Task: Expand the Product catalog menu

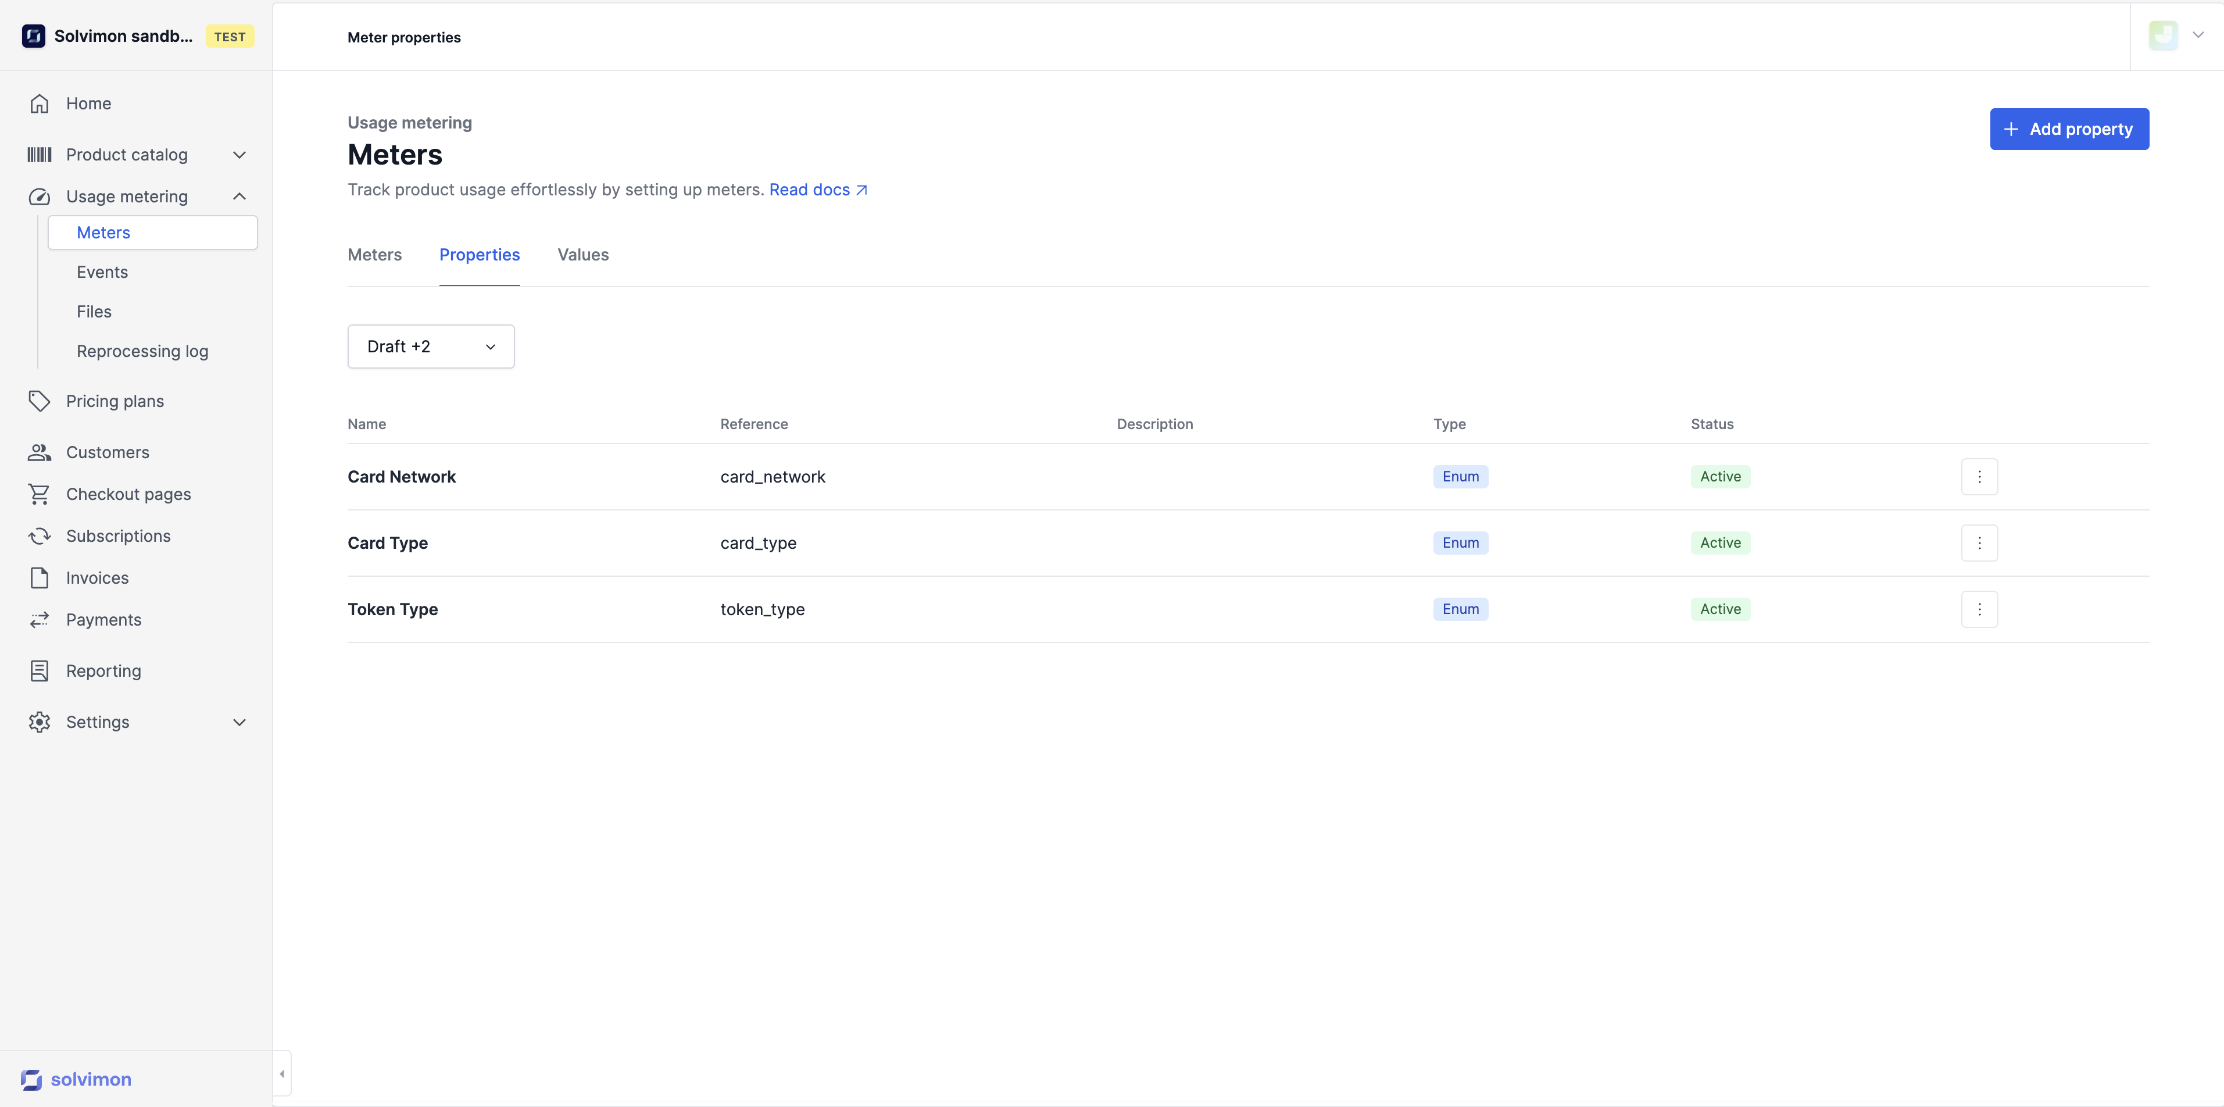Action: click(239, 155)
